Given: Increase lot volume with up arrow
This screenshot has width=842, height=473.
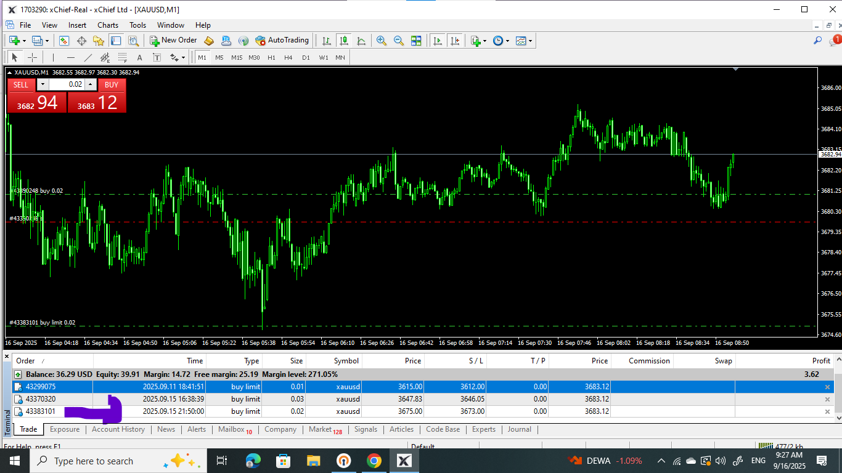Looking at the screenshot, I should point(91,84).
